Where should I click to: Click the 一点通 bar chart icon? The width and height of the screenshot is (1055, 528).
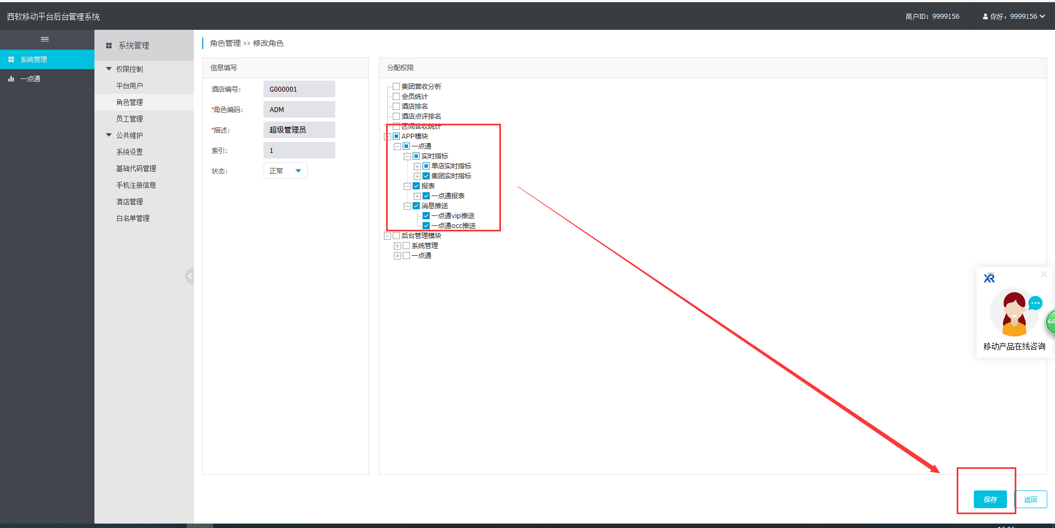(x=11, y=79)
